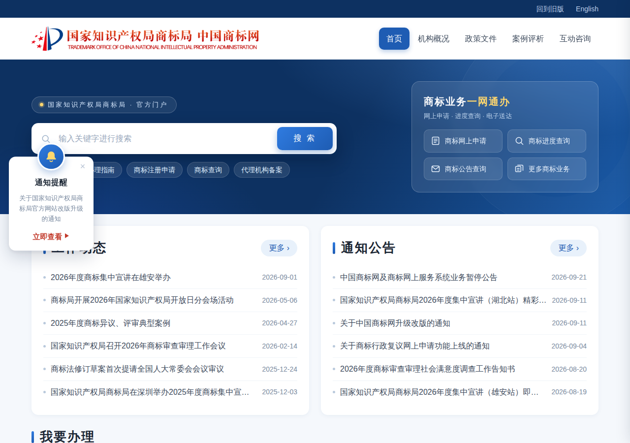
Task: Click 立即查看 in the notification popup
Action: coord(51,237)
